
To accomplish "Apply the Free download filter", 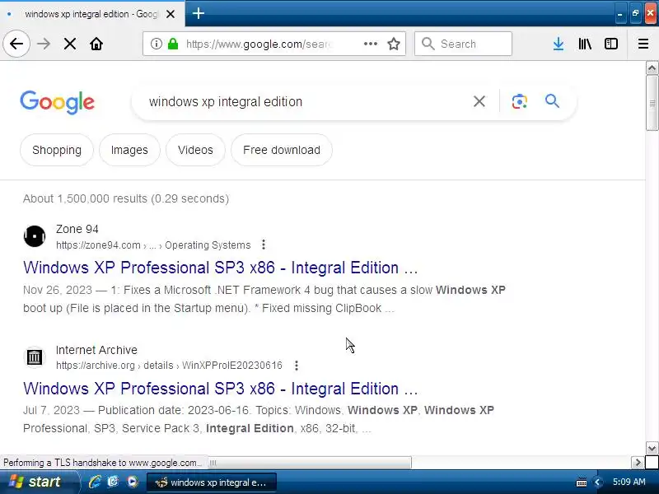I will pos(282,150).
